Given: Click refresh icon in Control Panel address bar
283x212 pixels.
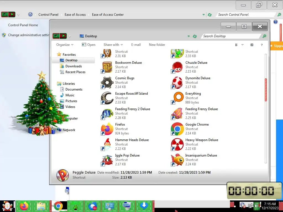Looking at the screenshot, I should pyautogui.click(x=209, y=15).
